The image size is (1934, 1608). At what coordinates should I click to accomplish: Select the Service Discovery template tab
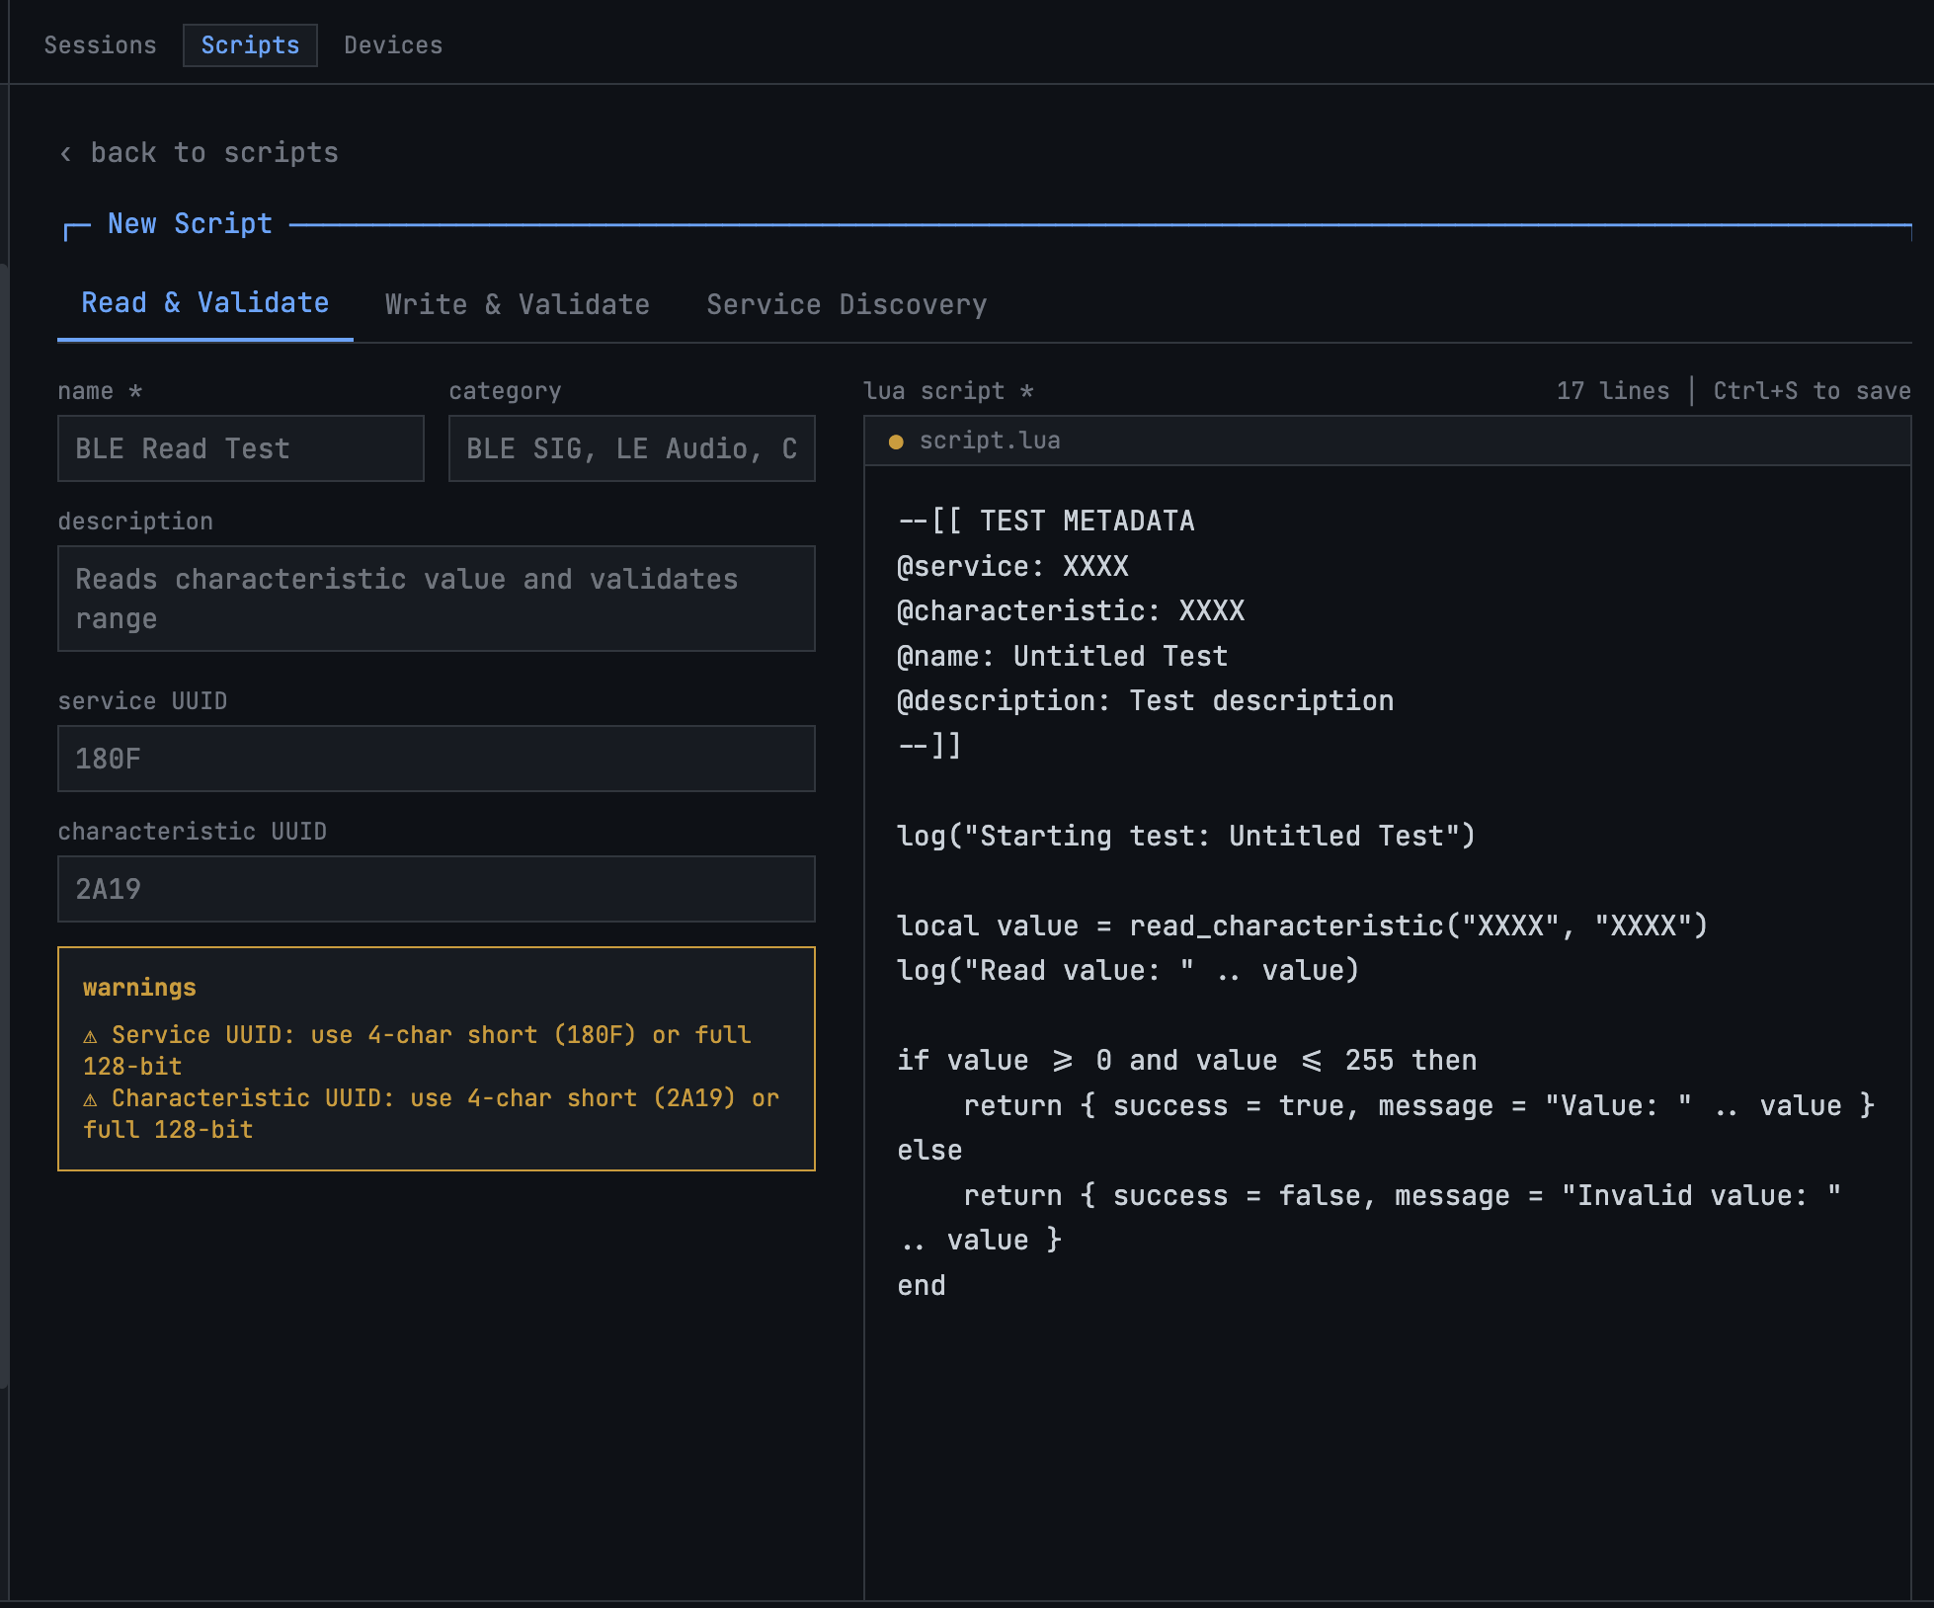point(846,304)
